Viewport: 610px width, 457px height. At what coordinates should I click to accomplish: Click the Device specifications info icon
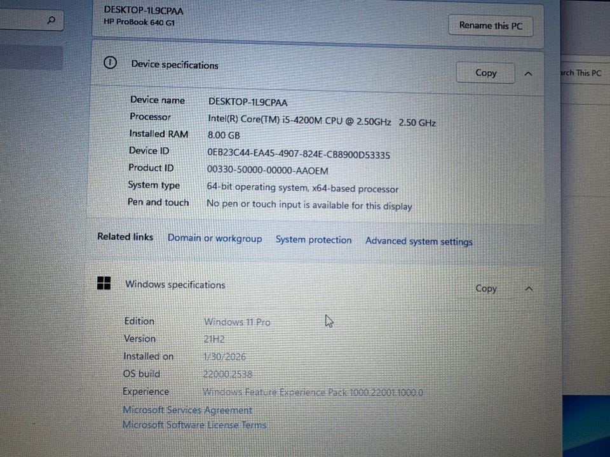click(x=110, y=63)
